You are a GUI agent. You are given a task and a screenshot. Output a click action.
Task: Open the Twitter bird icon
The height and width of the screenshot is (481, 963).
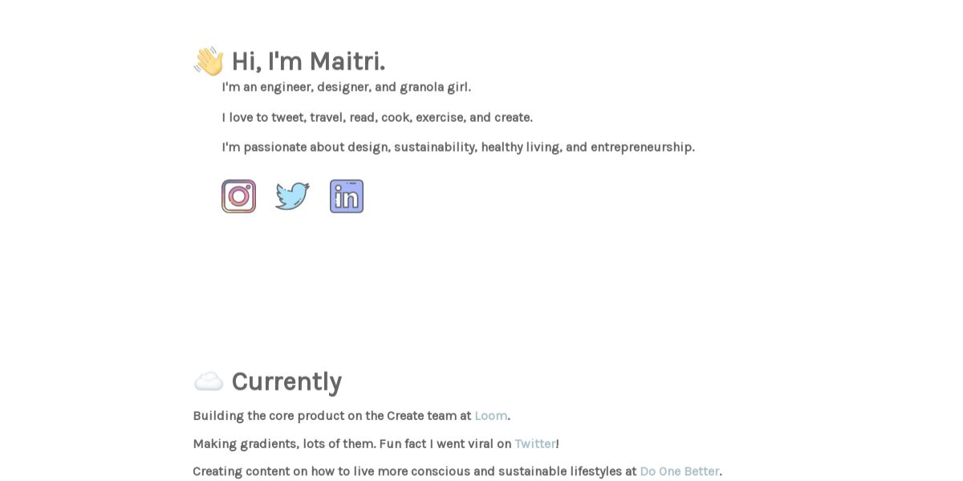pyautogui.click(x=293, y=196)
